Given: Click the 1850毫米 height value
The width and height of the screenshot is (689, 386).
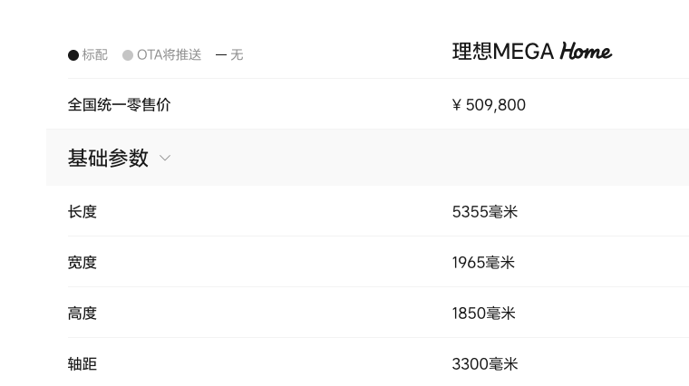Looking at the screenshot, I should (484, 314).
